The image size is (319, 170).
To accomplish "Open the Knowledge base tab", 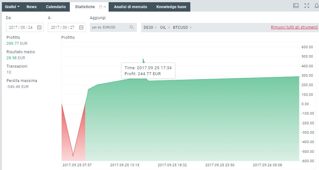I will (x=171, y=7).
